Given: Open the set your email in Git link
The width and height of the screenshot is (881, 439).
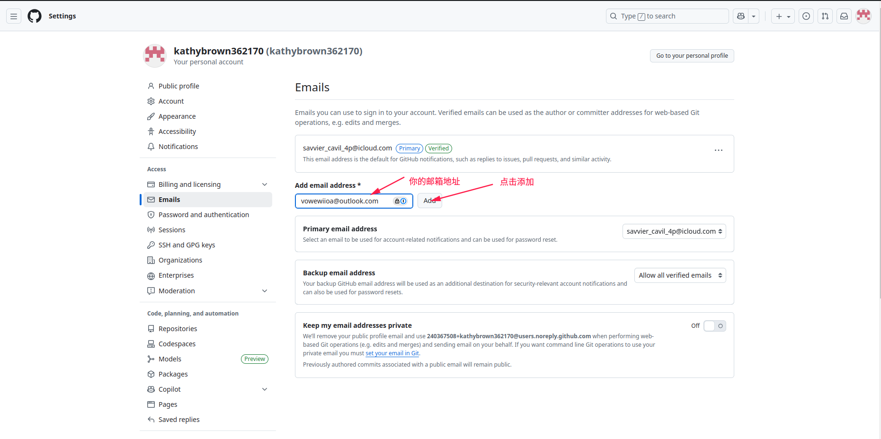Looking at the screenshot, I should pyautogui.click(x=392, y=353).
